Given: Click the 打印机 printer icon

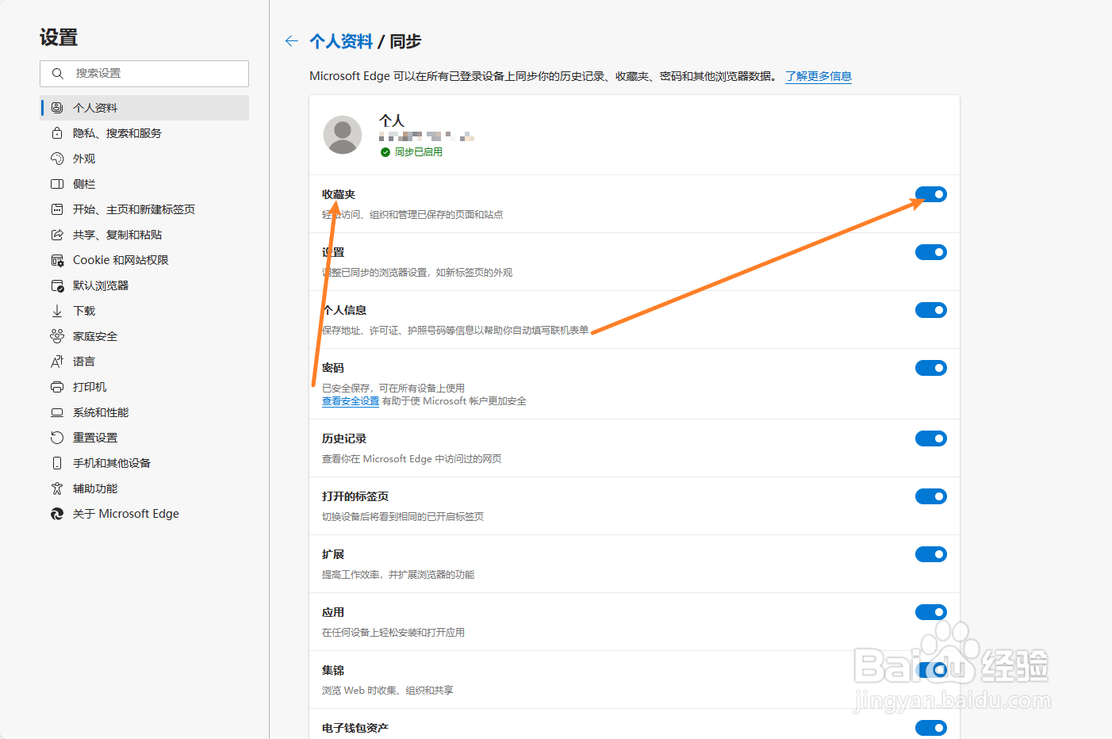Looking at the screenshot, I should [57, 387].
